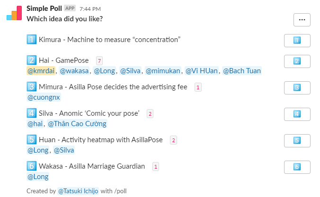Click the number 1 emoji beside Kimura
This screenshot has height=197, width=320.
(32, 40)
